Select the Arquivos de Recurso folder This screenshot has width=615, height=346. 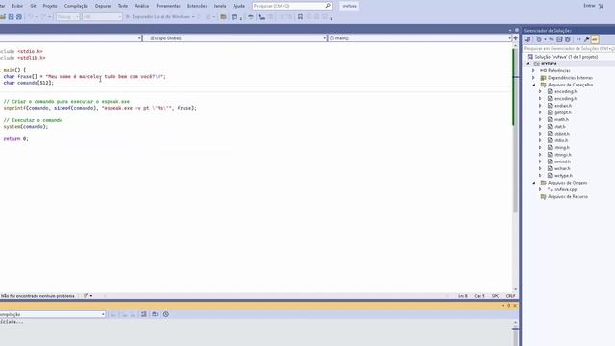pos(568,196)
